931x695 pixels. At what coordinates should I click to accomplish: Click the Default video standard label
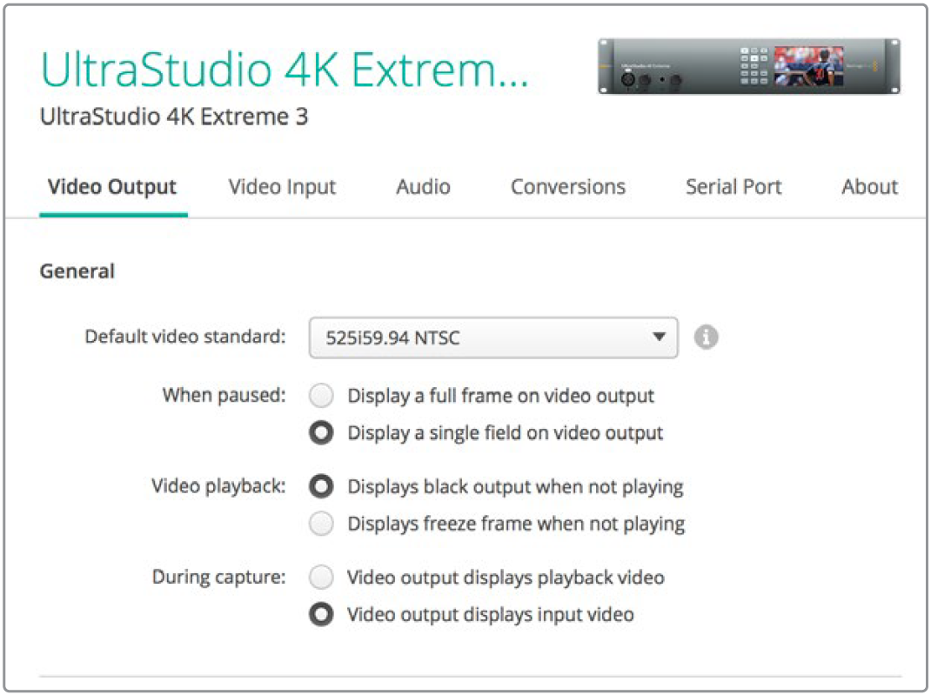pyautogui.click(x=184, y=337)
